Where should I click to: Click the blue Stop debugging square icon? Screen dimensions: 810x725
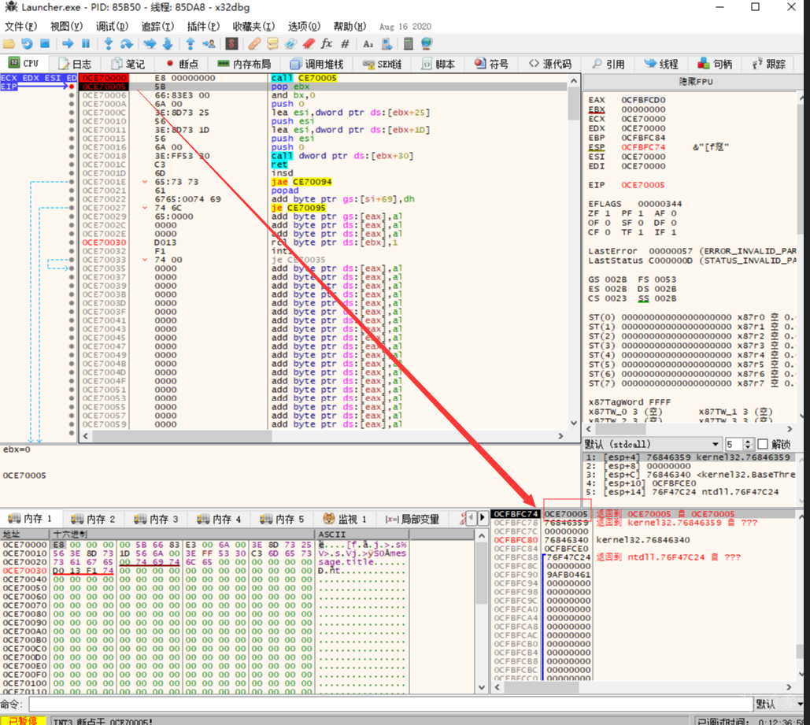pos(45,44)
